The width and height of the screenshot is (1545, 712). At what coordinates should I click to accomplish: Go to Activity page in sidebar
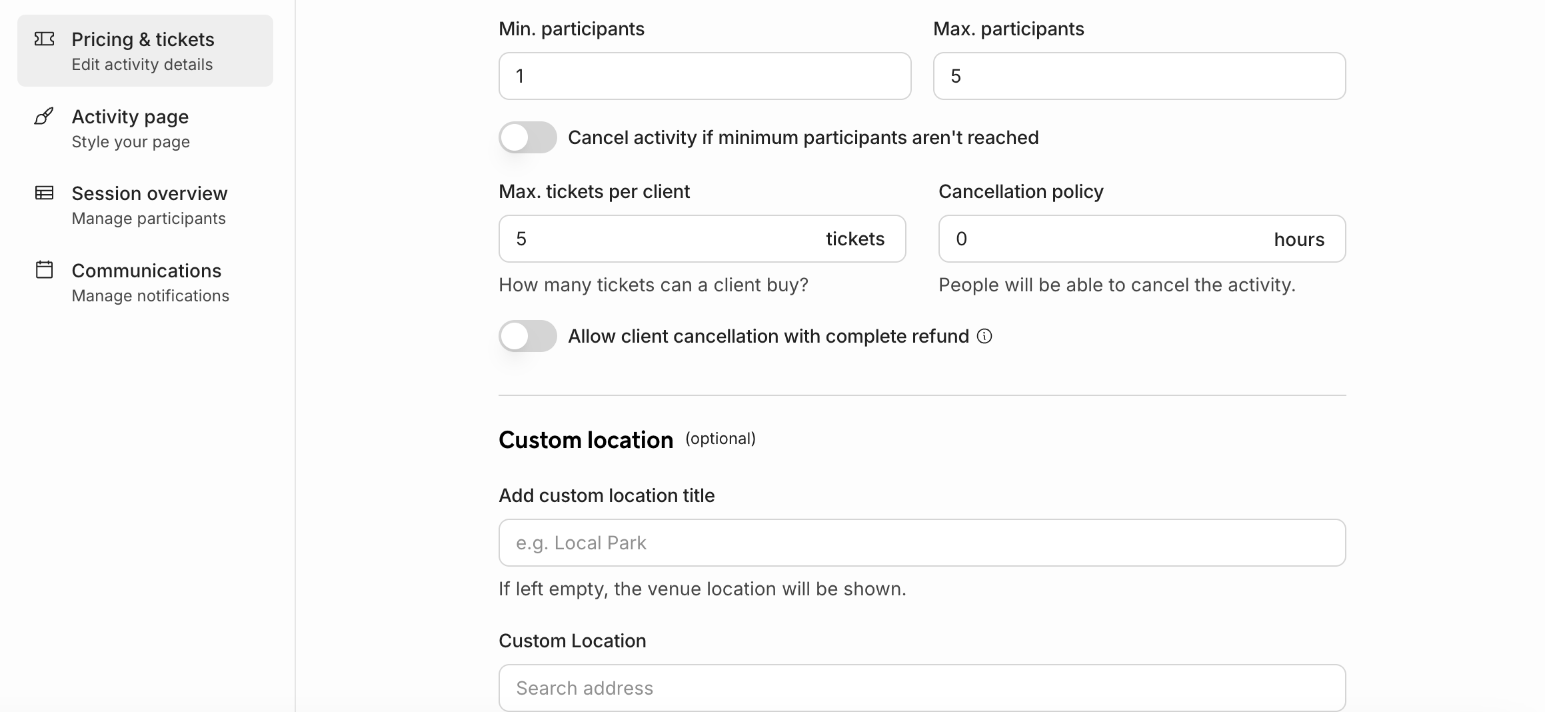(130, 117)
